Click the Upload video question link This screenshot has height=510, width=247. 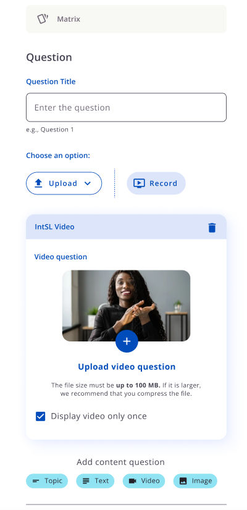click(x=127, y=367)
